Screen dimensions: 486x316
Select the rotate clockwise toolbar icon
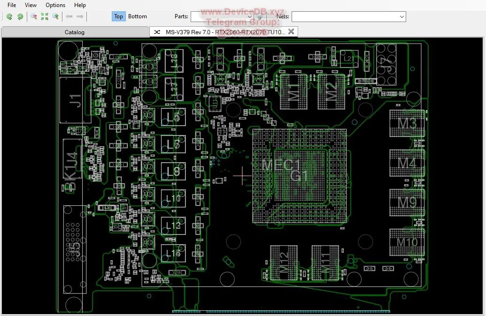(20, 16)
